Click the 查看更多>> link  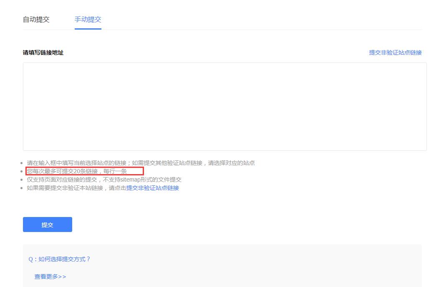pos(50,277)
